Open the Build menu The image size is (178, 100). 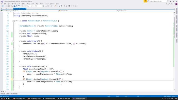tap(19, 4)
